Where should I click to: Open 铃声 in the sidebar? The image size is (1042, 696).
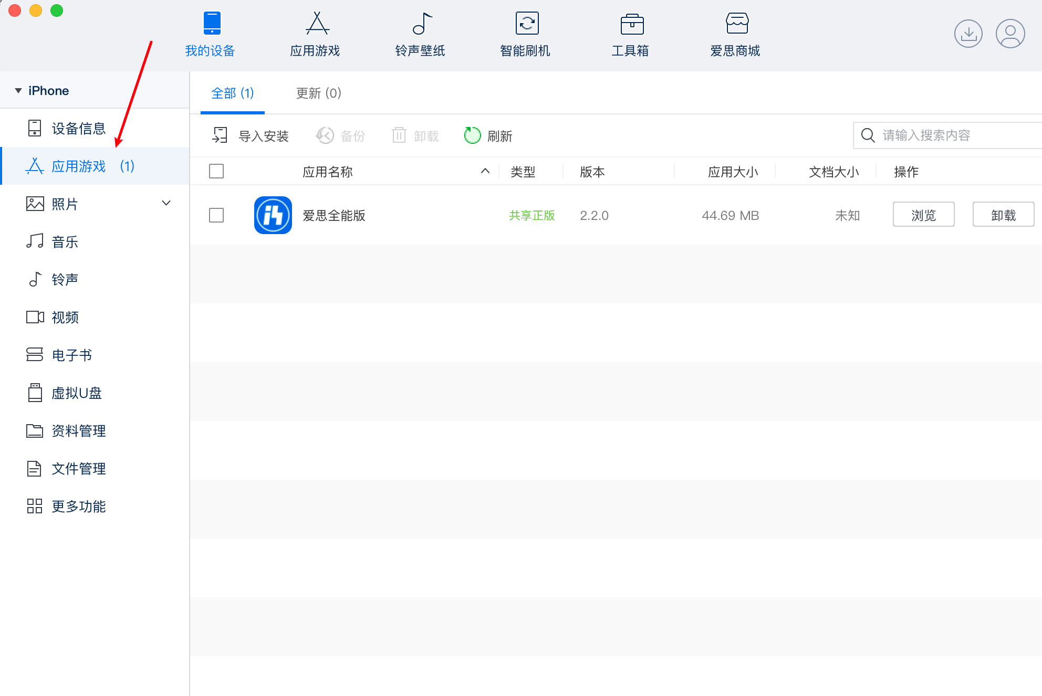tap(95, 279)
